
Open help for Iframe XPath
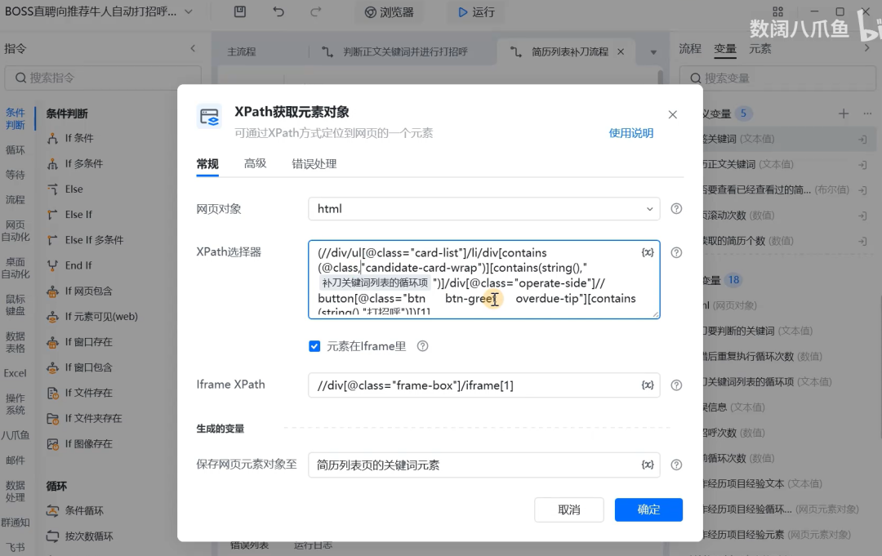click(x=677, y=385)
